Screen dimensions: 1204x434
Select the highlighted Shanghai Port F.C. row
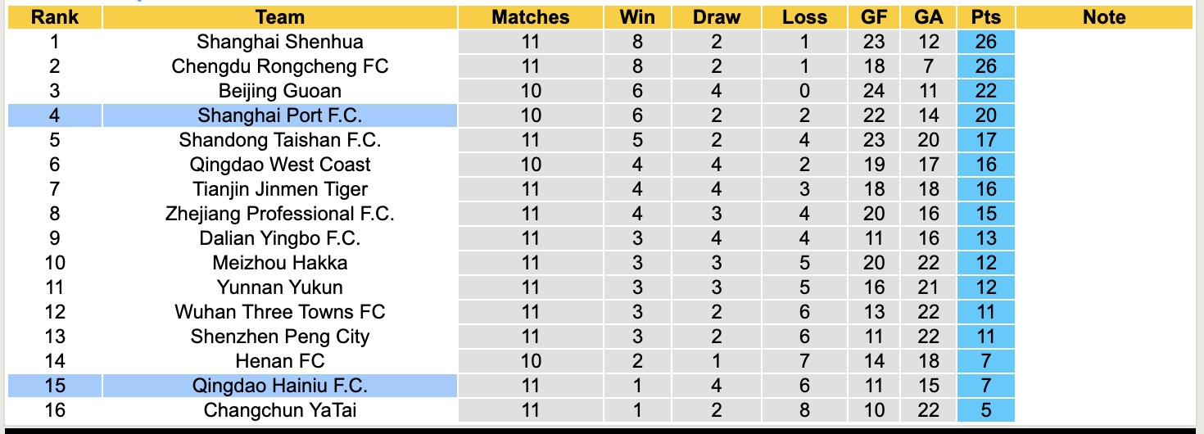coord(279,115)
